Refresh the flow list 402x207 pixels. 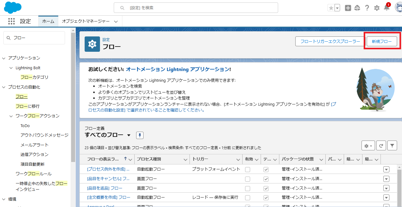tap(381, 146)
